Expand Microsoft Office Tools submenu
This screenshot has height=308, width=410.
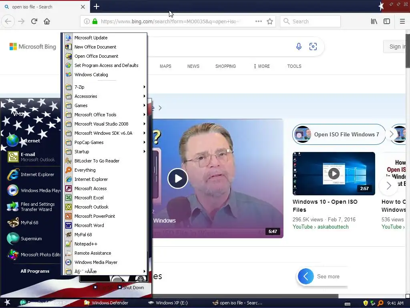coord(105,115)
